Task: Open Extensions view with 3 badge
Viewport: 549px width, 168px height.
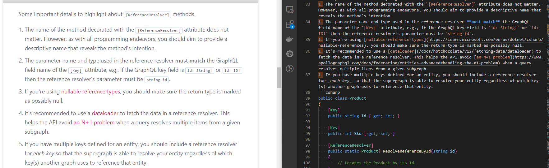Action: click(289, 24)
